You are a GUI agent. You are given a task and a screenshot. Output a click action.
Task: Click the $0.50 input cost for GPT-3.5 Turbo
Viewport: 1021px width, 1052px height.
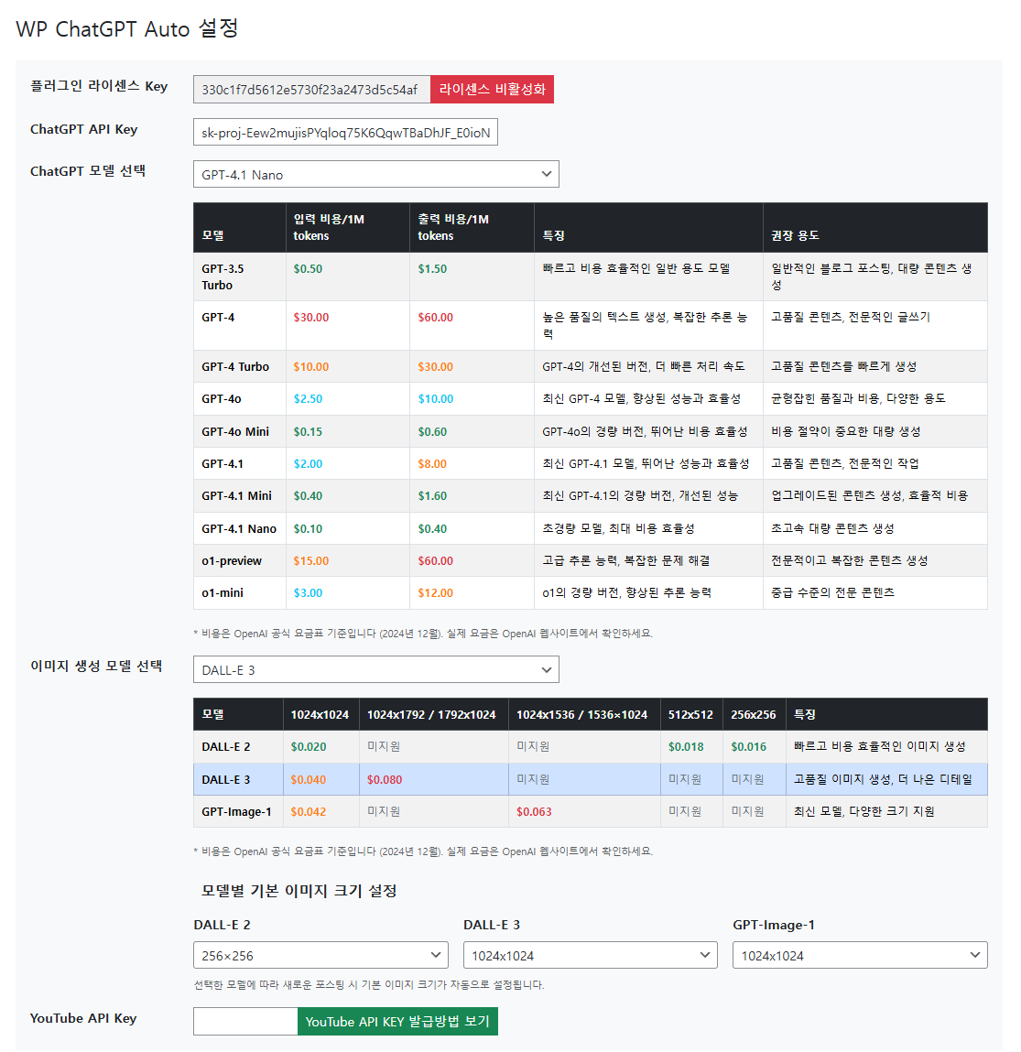pyautogui.click(x=308, y=268)
